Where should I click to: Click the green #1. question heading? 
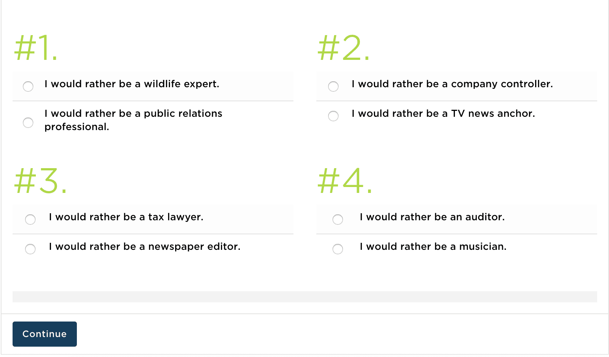click(x=36, y=48)
